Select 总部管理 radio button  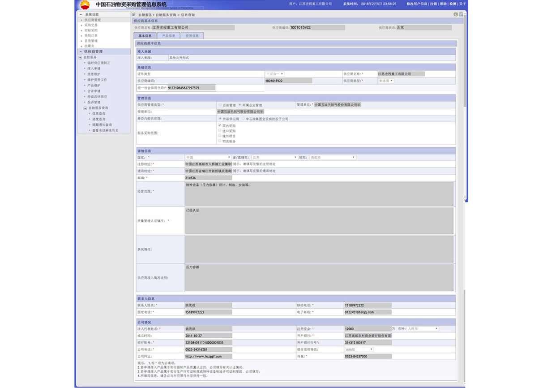[x=219, y=105]
